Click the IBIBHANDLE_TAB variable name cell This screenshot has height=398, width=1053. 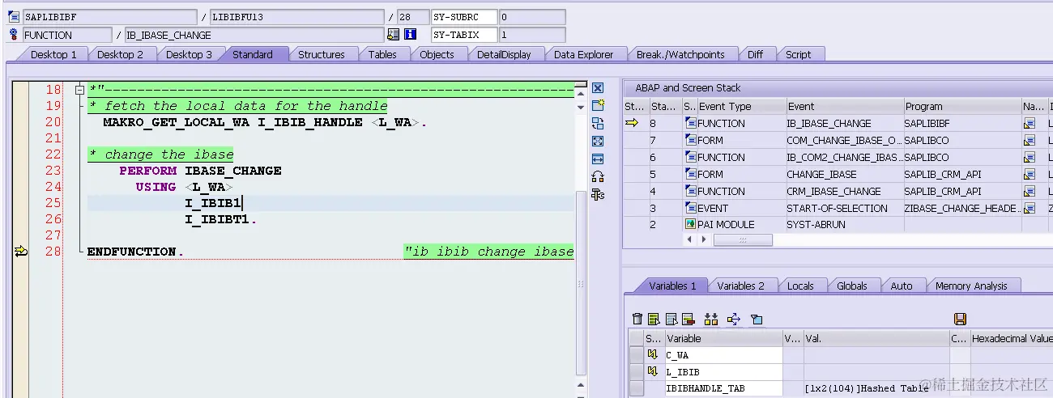click(723, 388)
